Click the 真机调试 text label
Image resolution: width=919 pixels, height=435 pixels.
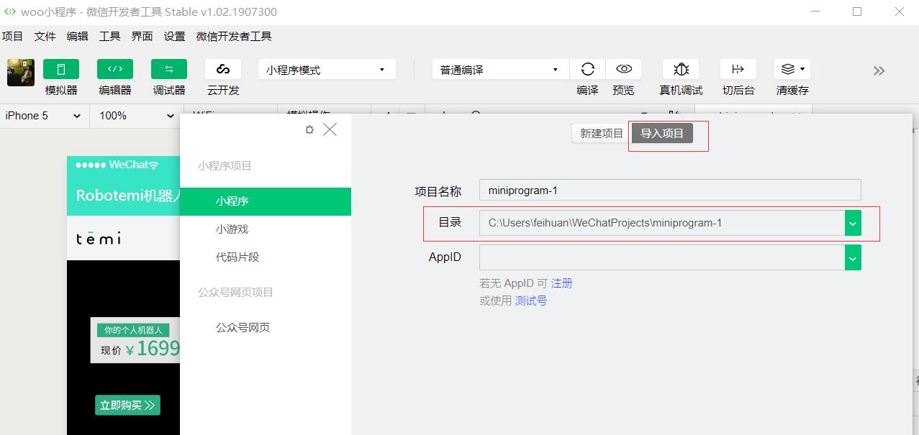(681, 91)
